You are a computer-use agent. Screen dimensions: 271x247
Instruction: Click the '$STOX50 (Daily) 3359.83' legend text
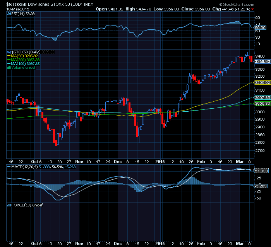(33, 52)
